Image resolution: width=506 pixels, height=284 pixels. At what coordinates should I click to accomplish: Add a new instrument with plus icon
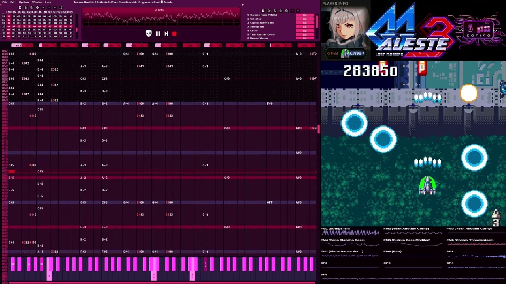263,11
